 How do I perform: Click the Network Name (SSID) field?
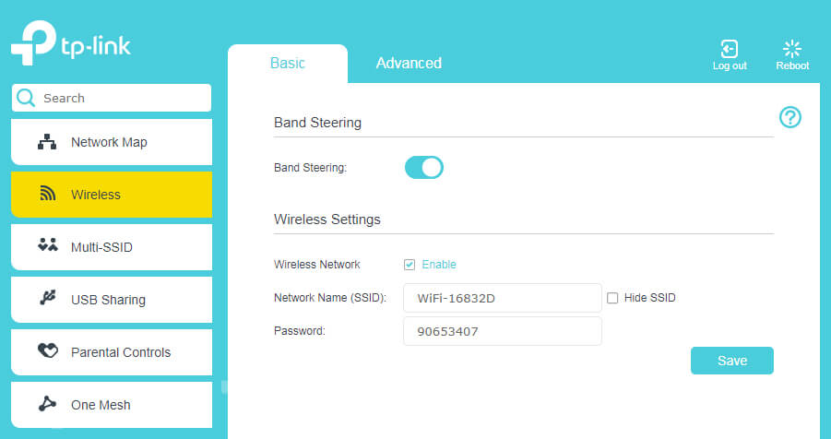pos(502,298)
